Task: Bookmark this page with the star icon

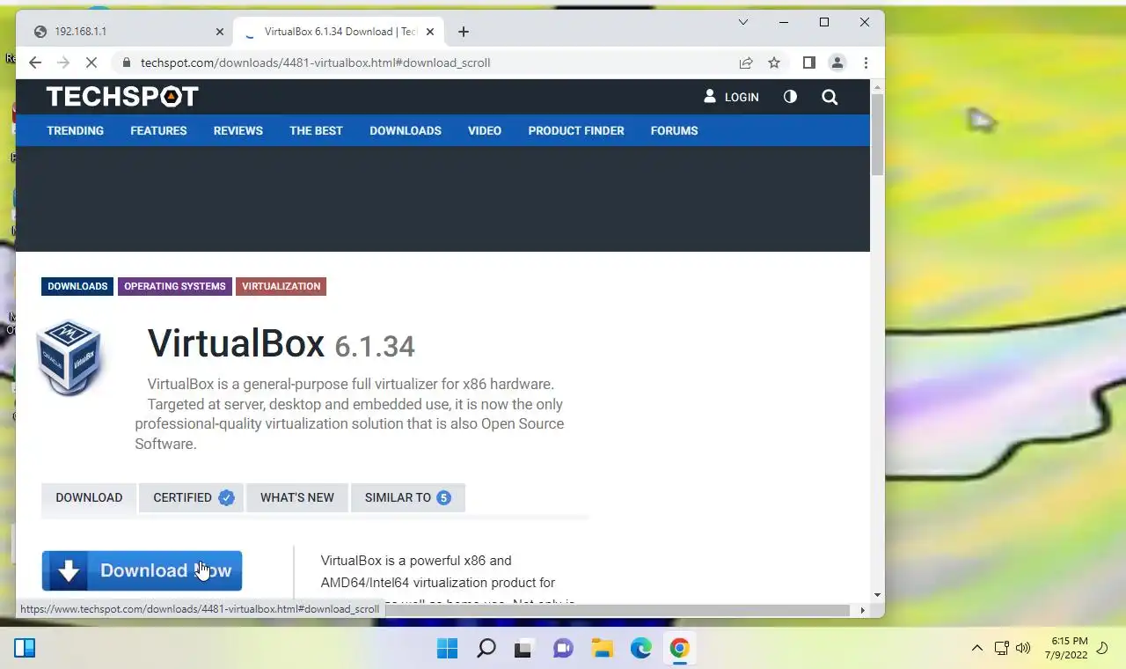Action: [x=774, y=62]
